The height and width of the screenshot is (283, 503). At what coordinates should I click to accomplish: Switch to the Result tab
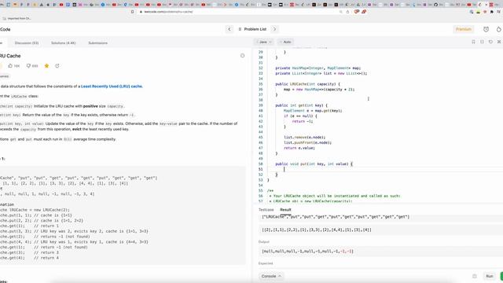[285, 210]
